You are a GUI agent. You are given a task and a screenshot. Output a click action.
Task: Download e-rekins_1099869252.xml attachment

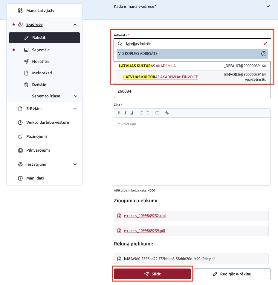pyautogui.click(x=145, y=216)
